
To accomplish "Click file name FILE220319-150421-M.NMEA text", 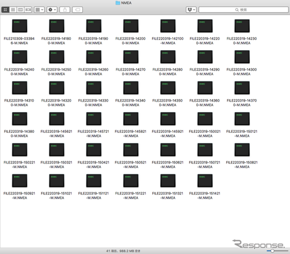I will (x=93, y=164).
